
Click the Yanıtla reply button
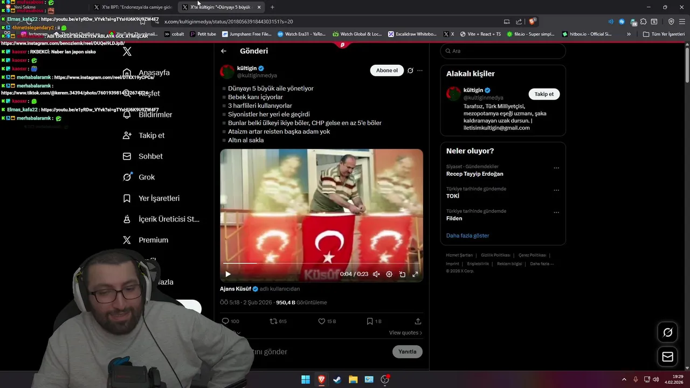407,352
